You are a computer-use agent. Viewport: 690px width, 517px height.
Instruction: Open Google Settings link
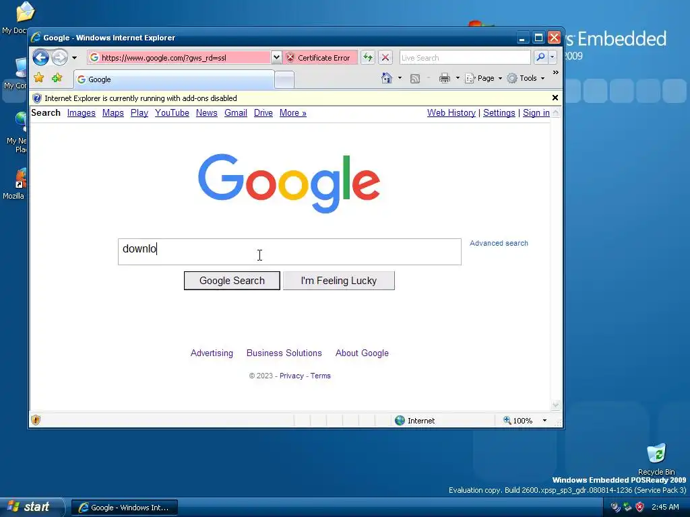[x=499, y=113]
